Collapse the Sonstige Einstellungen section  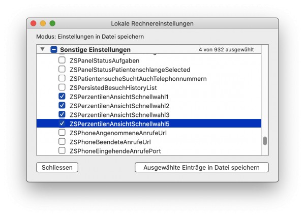42,49
